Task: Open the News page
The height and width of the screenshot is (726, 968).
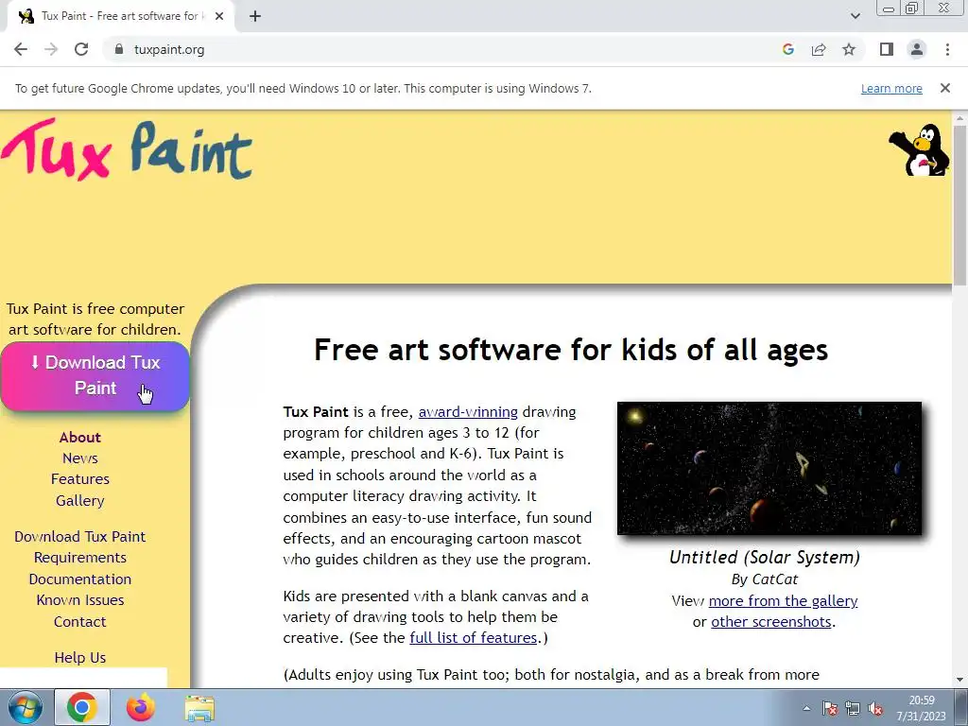Action: click(80, 458)
